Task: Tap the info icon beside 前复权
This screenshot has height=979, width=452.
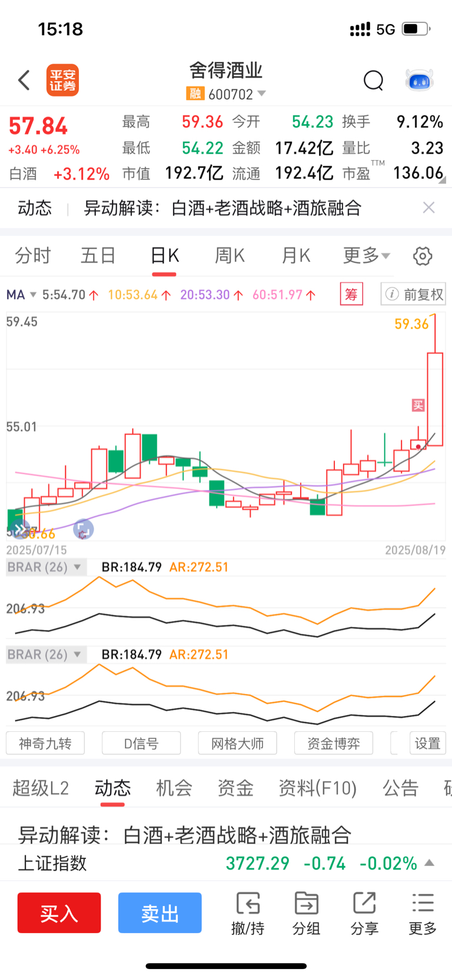Action: 392,294
